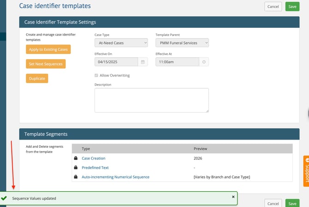
Task: Click inside the Description text area
Action: point(151,100)
